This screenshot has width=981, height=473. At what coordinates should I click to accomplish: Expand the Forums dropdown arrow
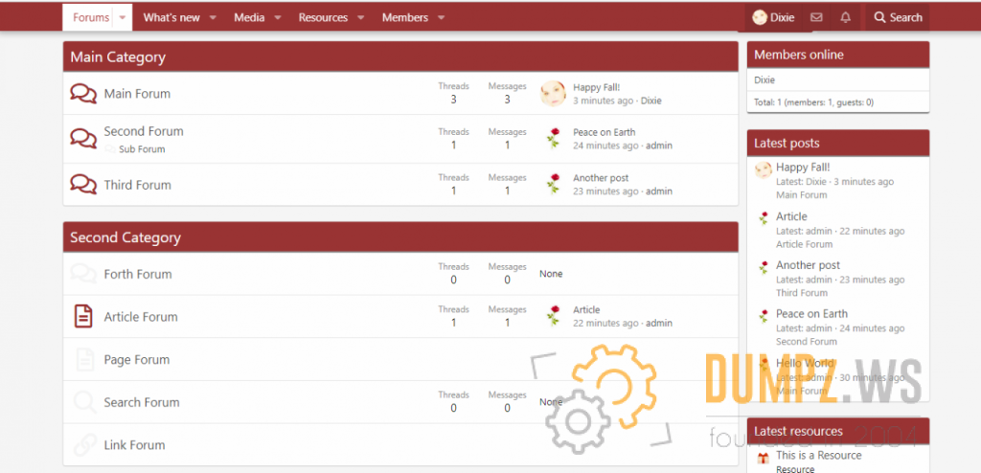(123, 17)
